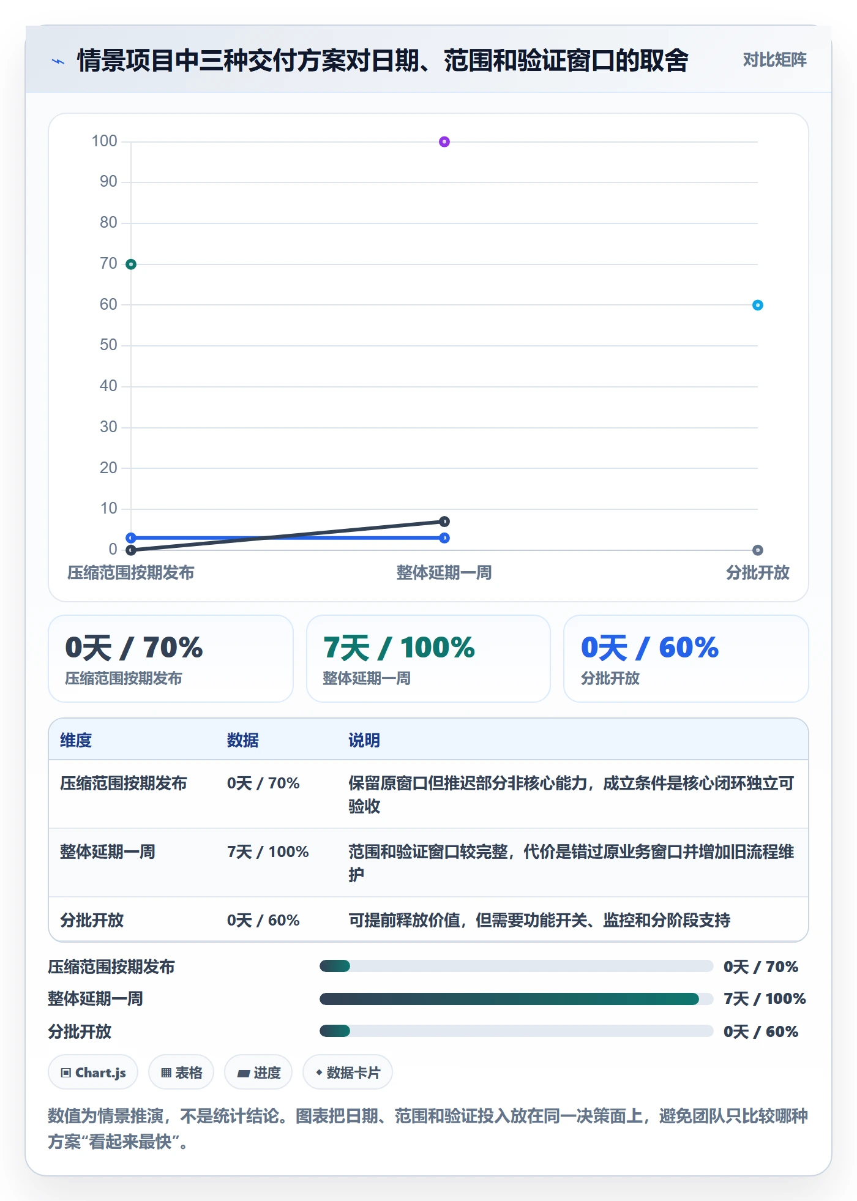Image resolution: width=857 pixels, height=1201 pixels.
Task: Click x-axis label 压缩范围按期发布
Action: point(131,572)
